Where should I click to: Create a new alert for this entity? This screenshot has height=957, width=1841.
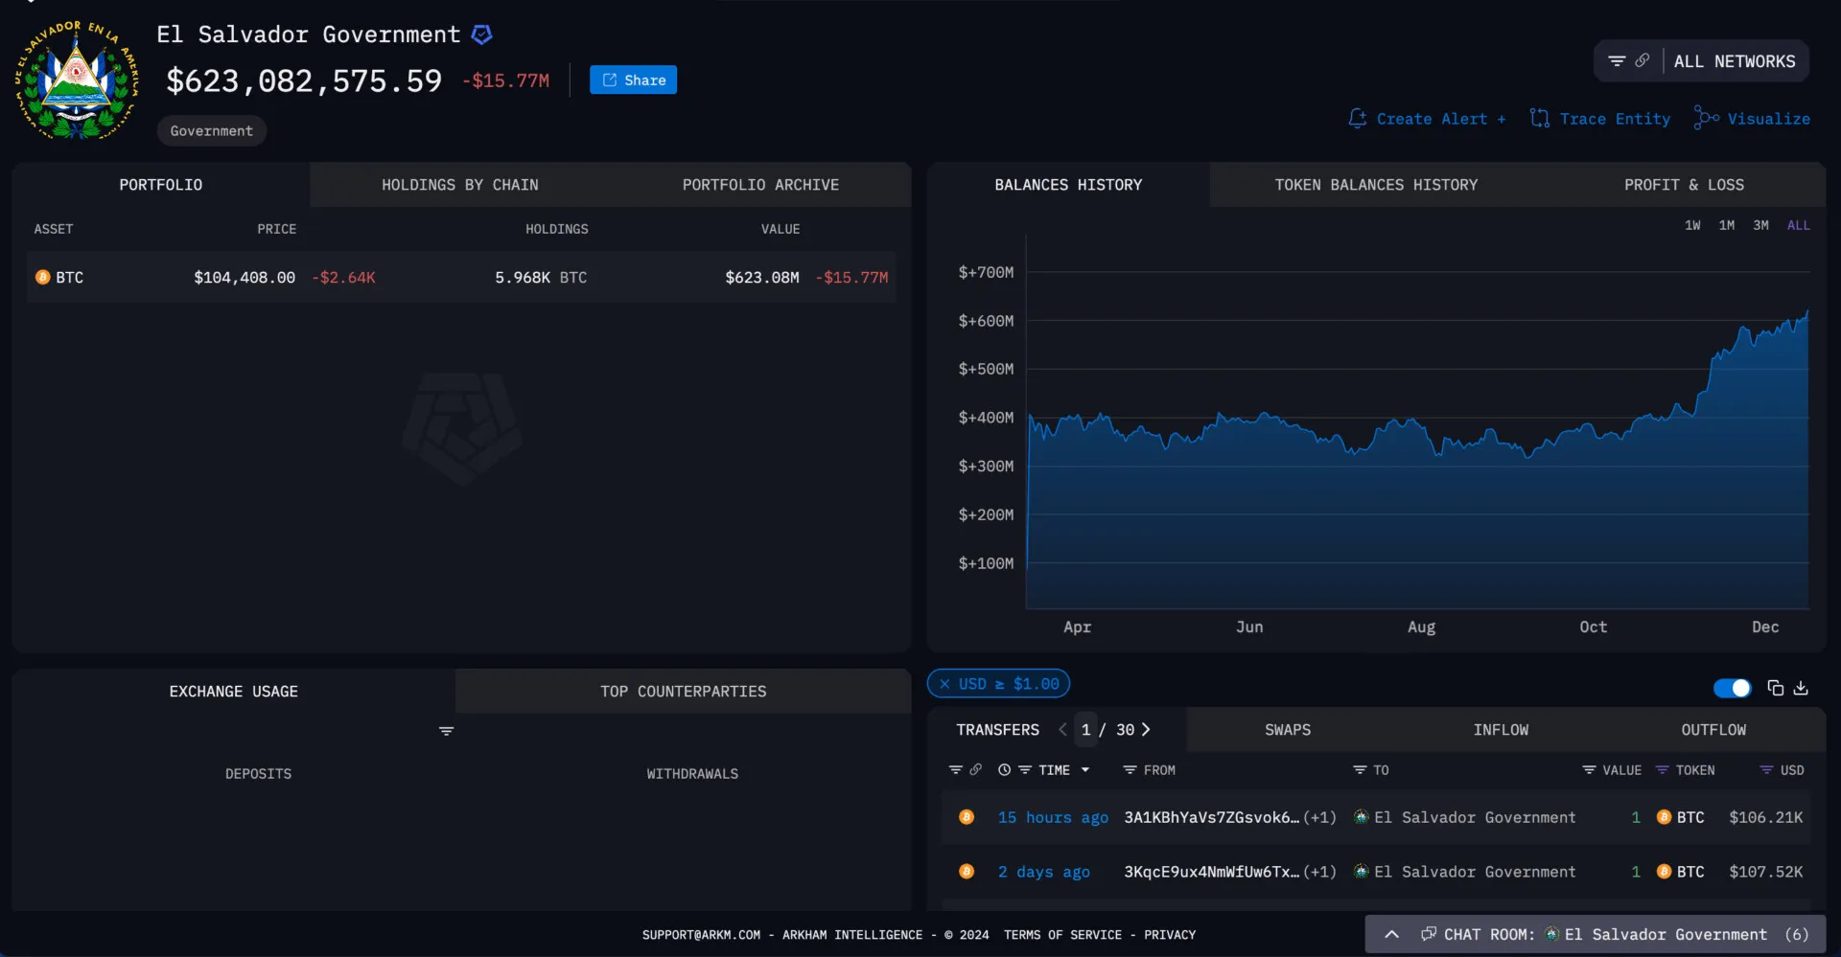(1427, 119)
